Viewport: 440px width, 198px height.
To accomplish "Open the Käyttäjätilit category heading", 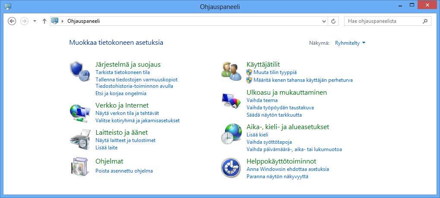I will point(263,65).
